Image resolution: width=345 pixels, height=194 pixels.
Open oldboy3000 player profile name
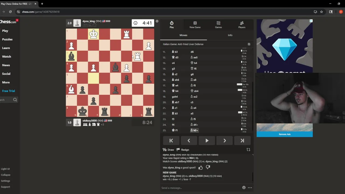point(89,121)
